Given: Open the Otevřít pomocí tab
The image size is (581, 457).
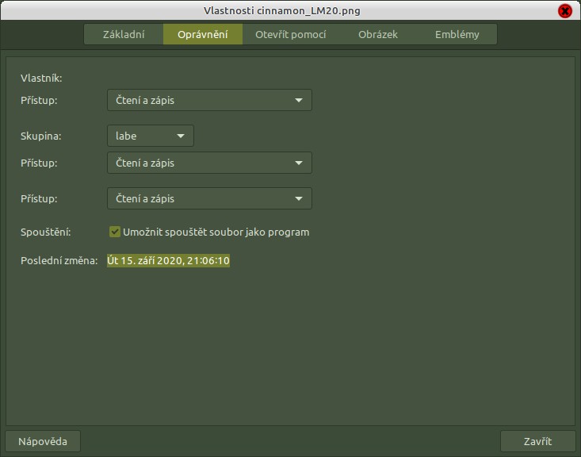Looking at the screenshot, I should 290,35.
